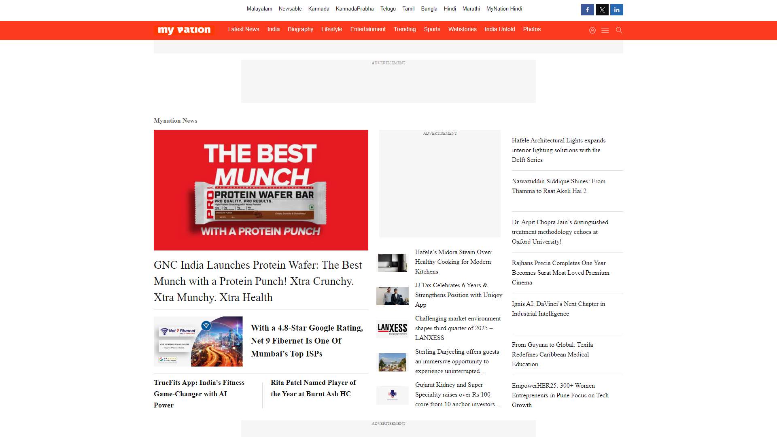Image resolution: width=777 pixels, height=437 pixels.
Task: Open the hamburger menu icon
Action: 605,30
